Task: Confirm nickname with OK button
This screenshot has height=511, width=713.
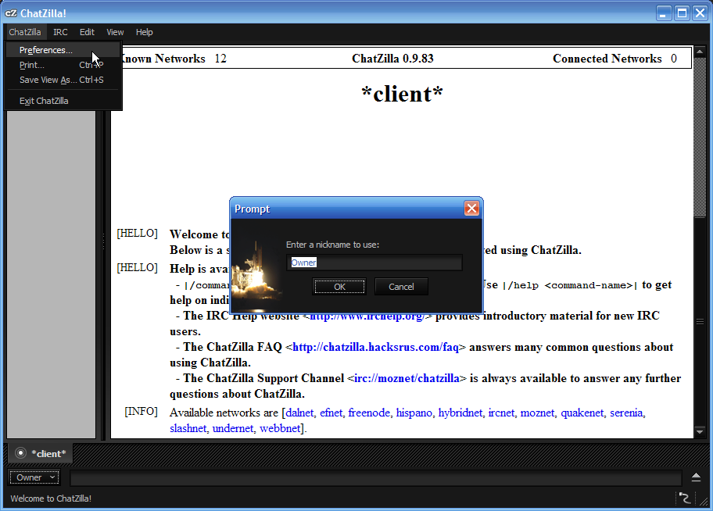Action: [x=339, y=287]
